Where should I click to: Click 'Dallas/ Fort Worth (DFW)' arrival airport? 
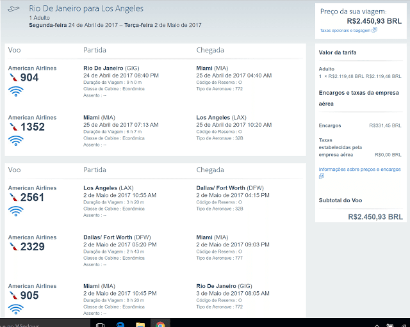point(230,188)
